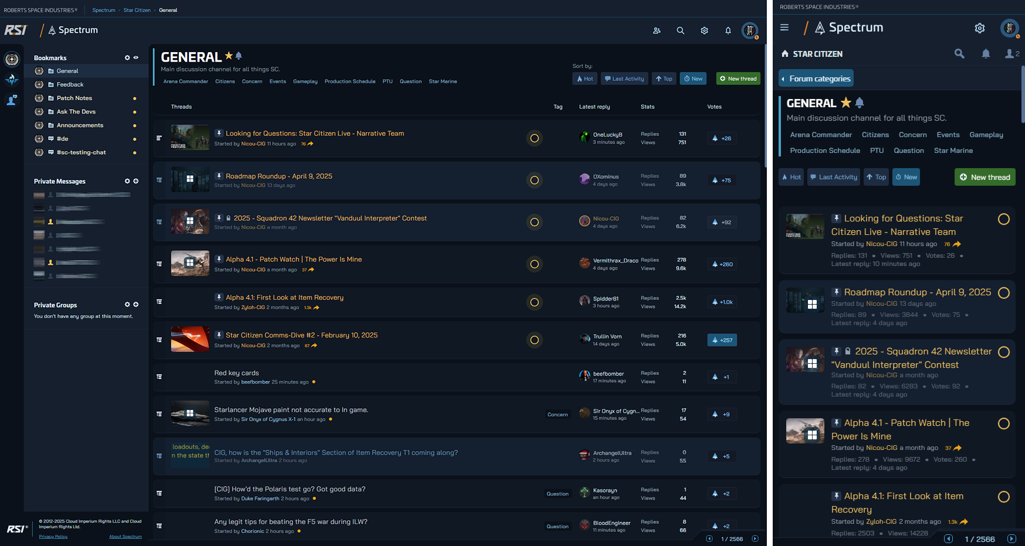Upvote Star Citizen Comms-Dive thread (+257)
1025x546 pixels.
pyautogui.click(x=722, y=340)
